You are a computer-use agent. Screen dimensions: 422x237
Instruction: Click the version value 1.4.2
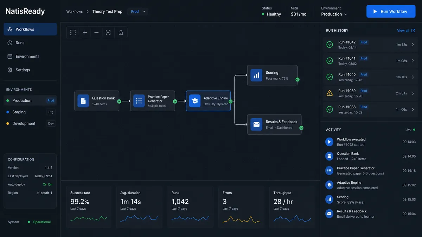49,168
